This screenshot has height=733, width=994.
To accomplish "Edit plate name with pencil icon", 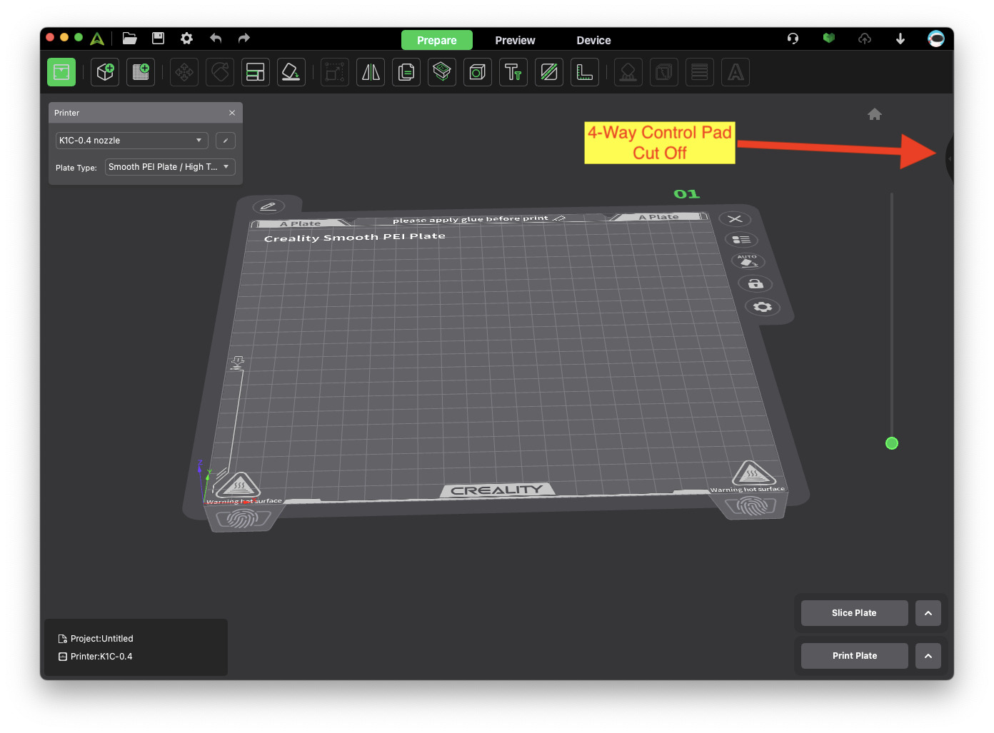I will [x=268, y=206].
